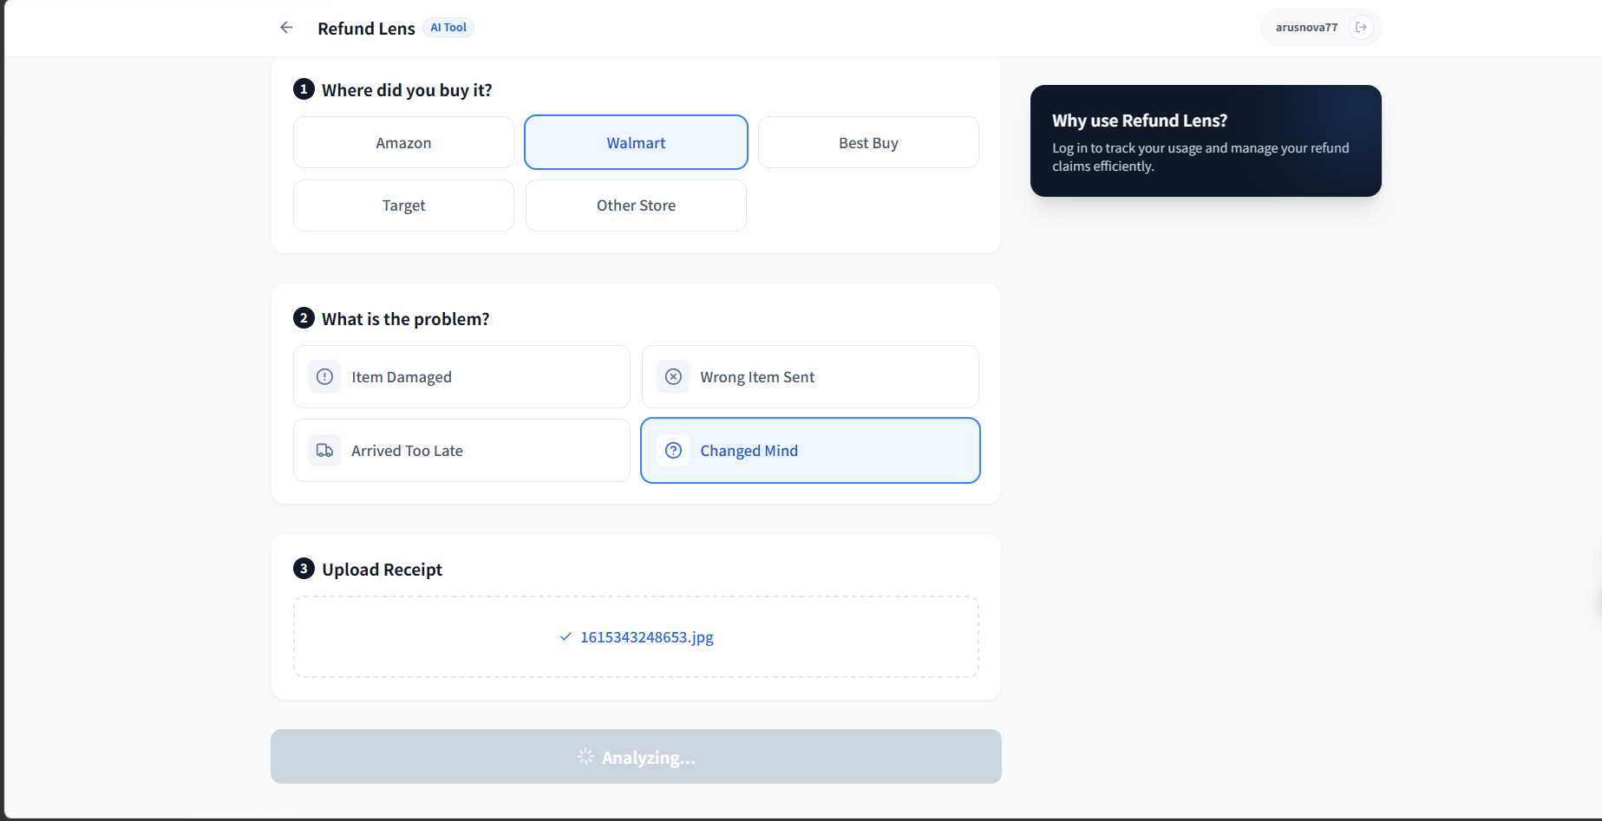Open the uploaded file 1615343248653.jpg
The height and width of the screenshot is (821, 1602).
click(x=646, y=636)
